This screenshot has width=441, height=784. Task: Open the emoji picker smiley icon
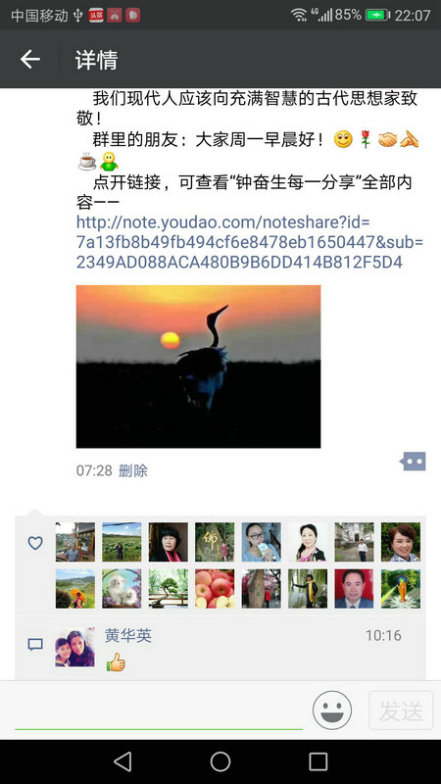332,710
